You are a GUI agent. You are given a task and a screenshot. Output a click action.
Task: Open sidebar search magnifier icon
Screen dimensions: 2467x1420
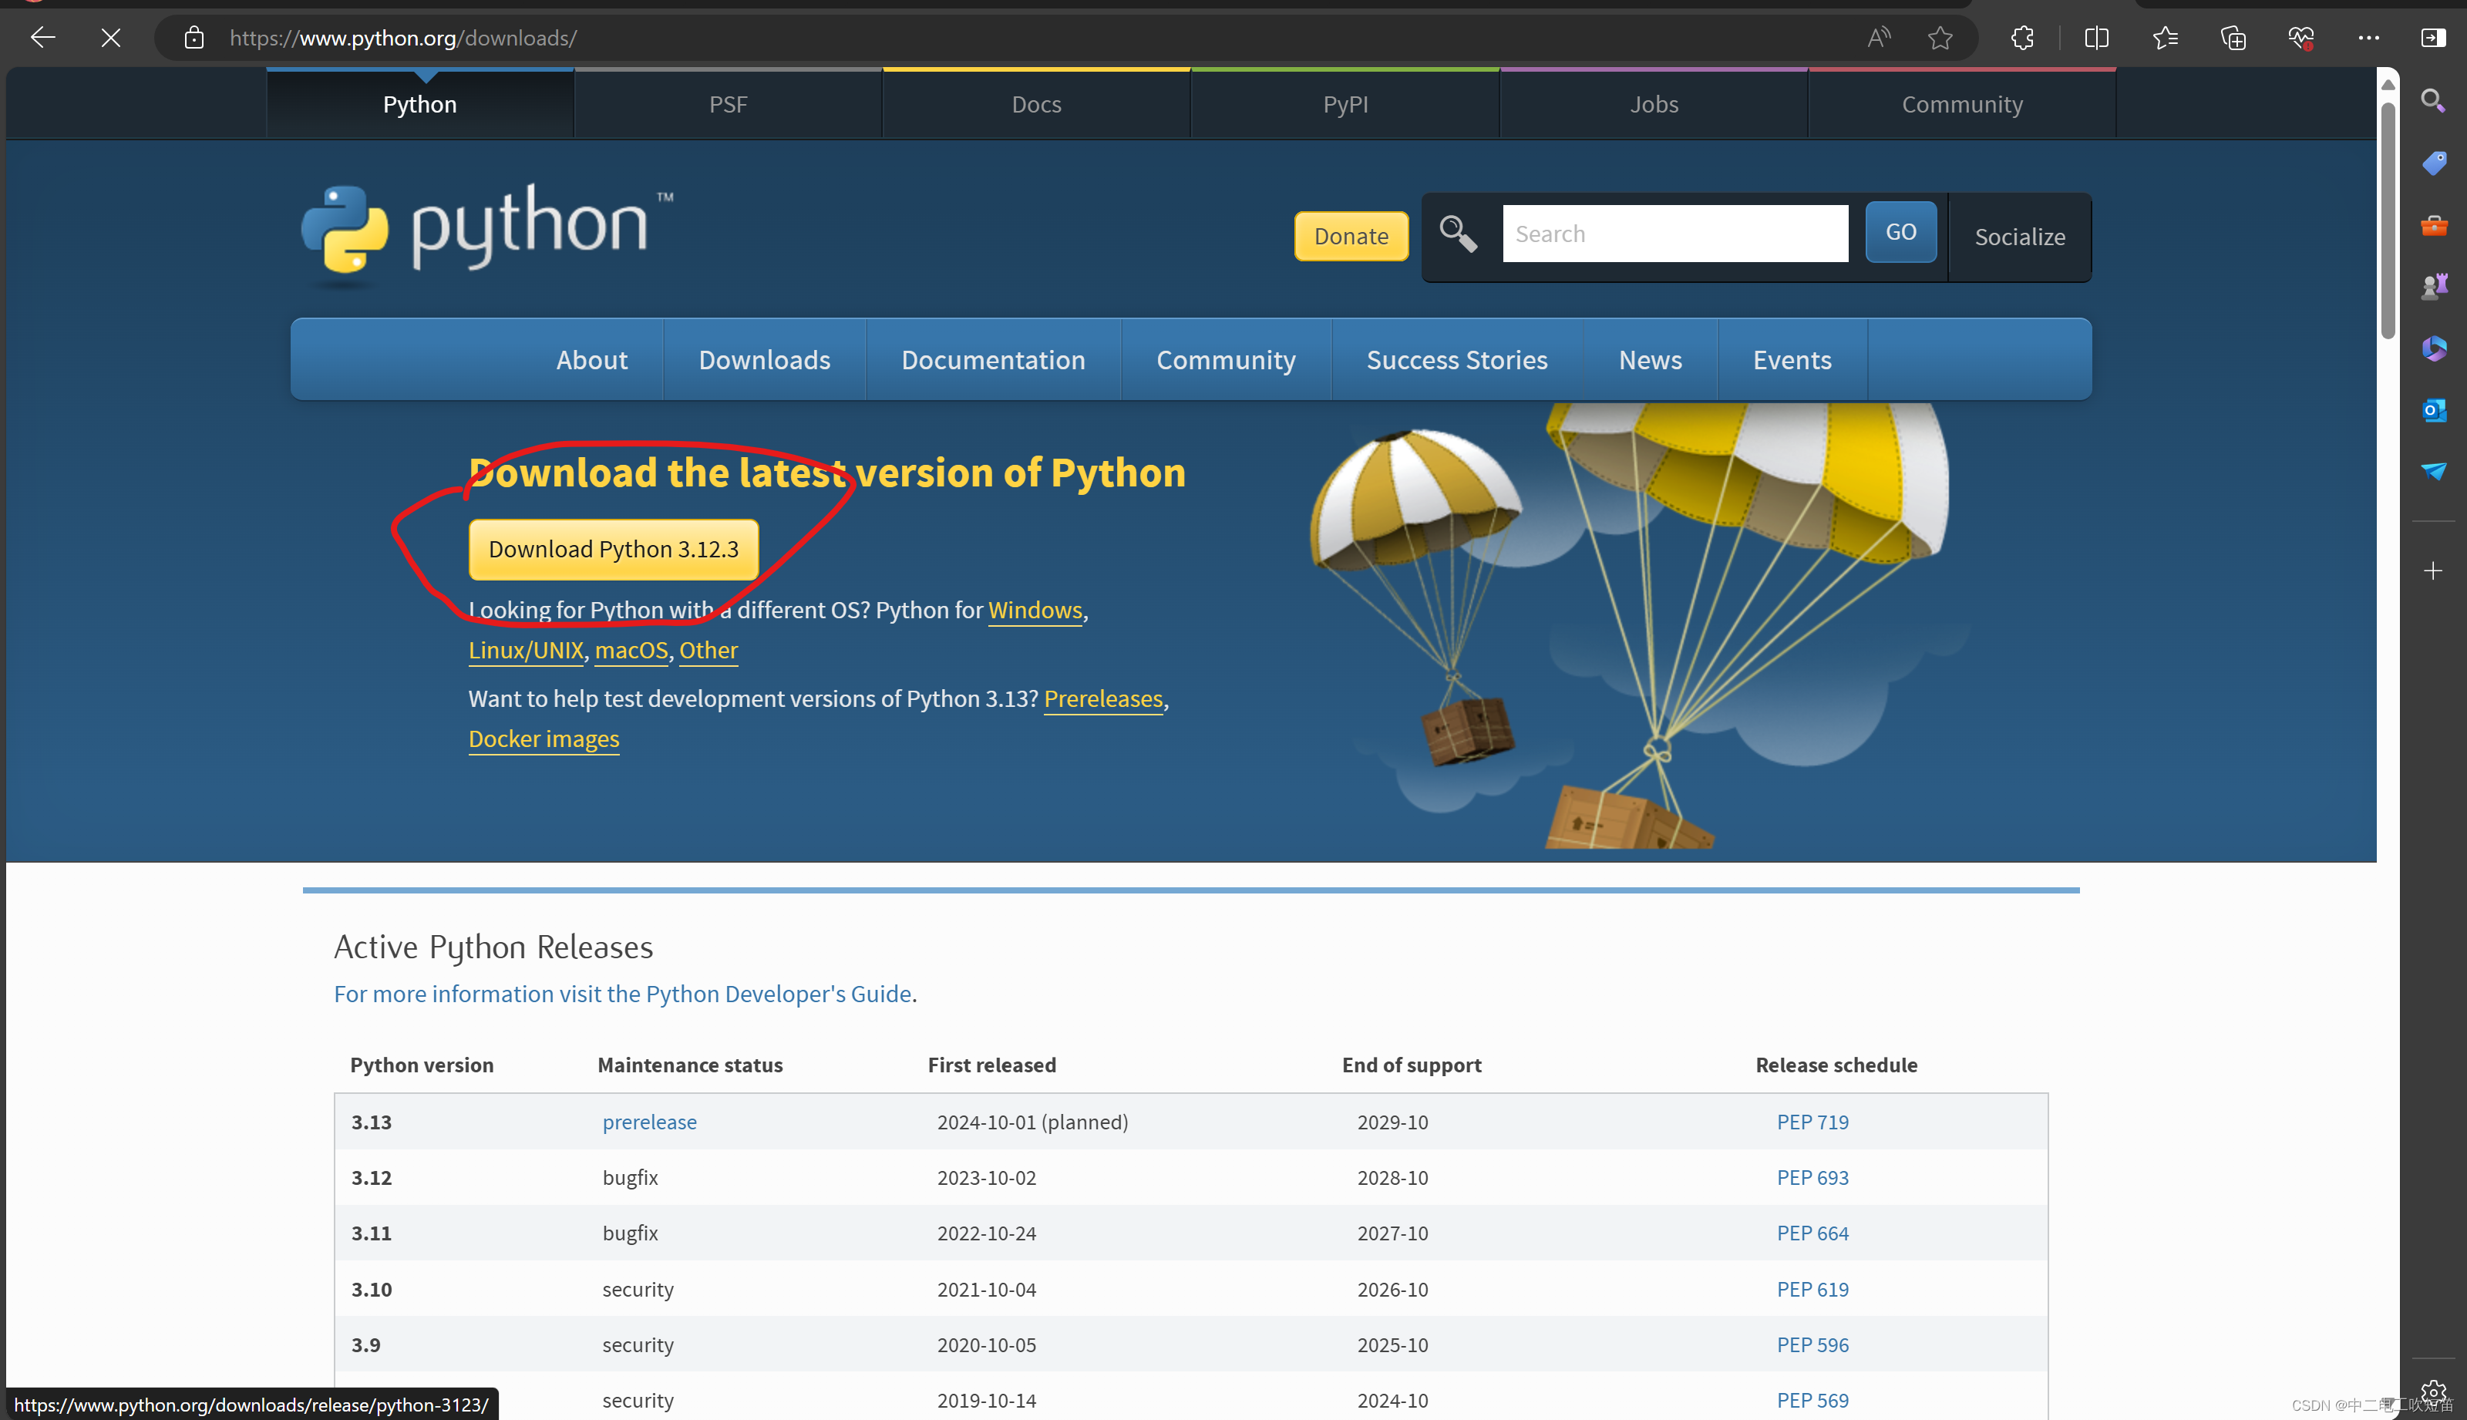click(x=2433, y=100)
